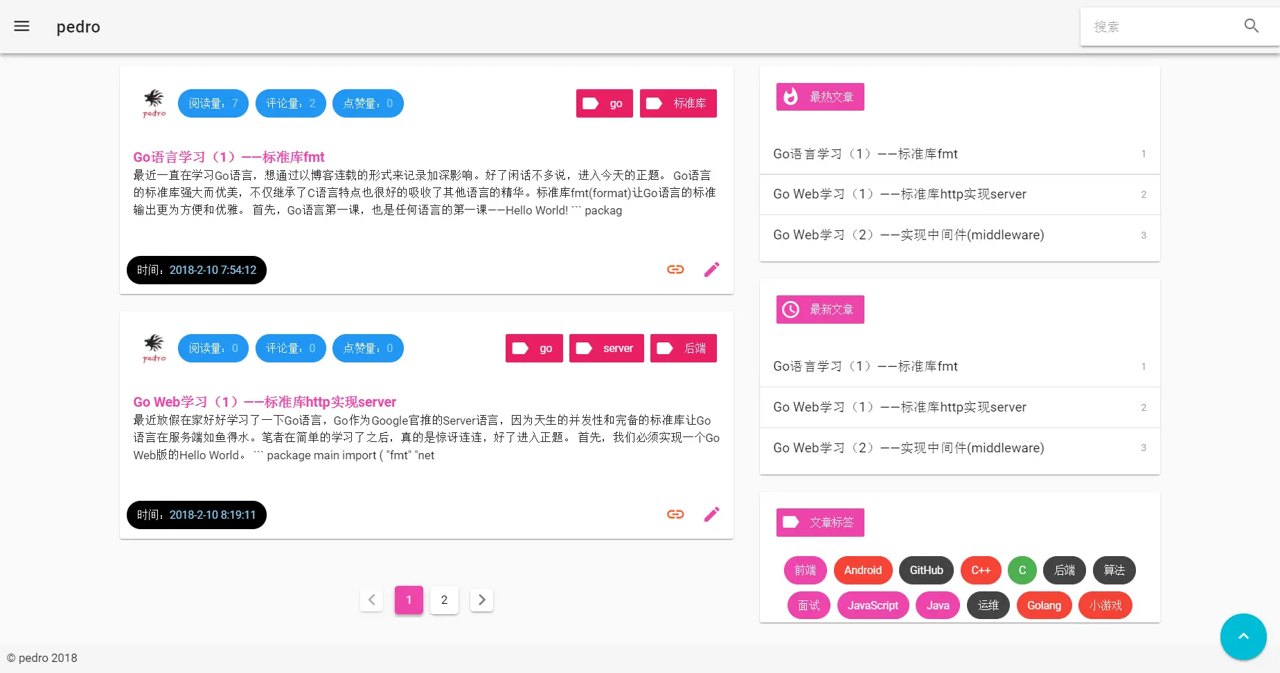The height and width of the screenshot is (673, 1280).
Task: Open the hamburger navigation menu
Action: click(22, 26)
